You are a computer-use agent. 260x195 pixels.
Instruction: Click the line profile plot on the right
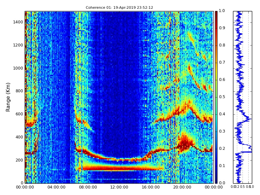(242, 97)
